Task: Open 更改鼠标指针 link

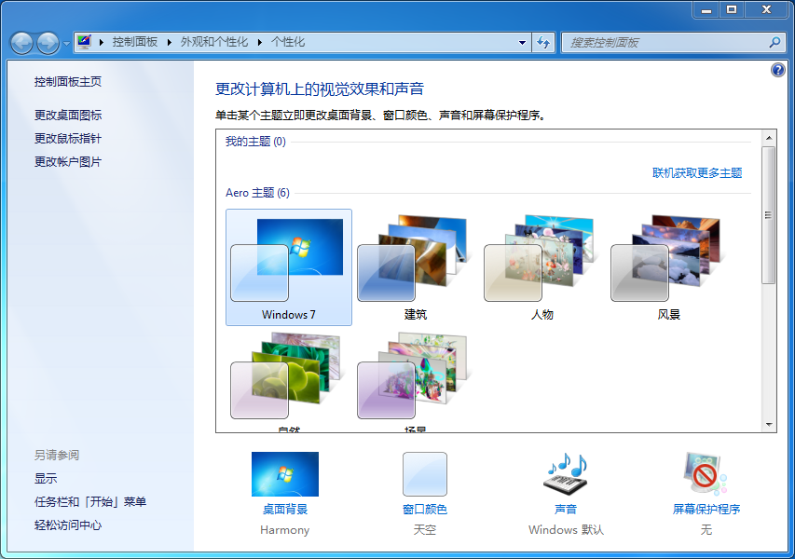Action: [68, 139]
